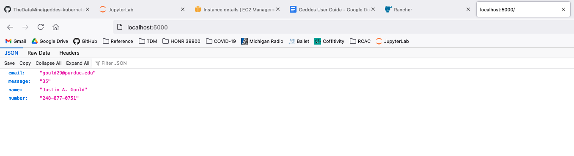Expand the RCAC bookmarks folder
Screen dimensions: 574x156
pos(360,41)
